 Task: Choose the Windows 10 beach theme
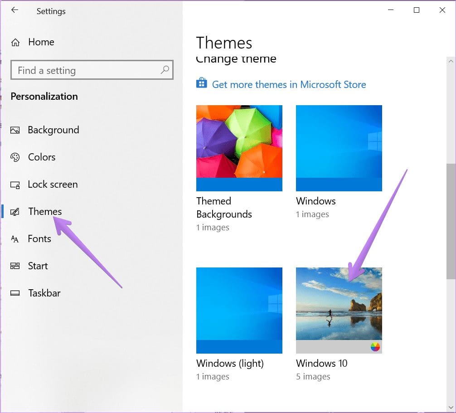(339, 311)
